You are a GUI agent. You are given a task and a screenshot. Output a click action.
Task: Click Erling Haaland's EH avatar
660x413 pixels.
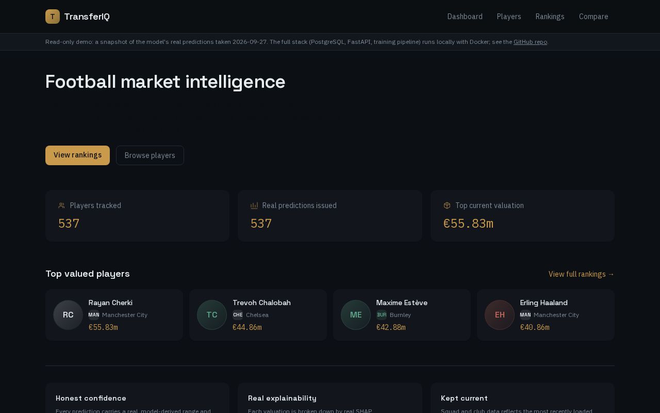click(500, 315)
